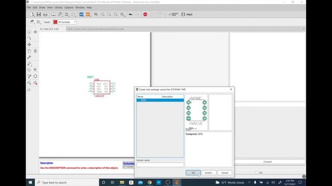
Task: Click Cancel in the package variant dialog
Action: click(225, 173)
